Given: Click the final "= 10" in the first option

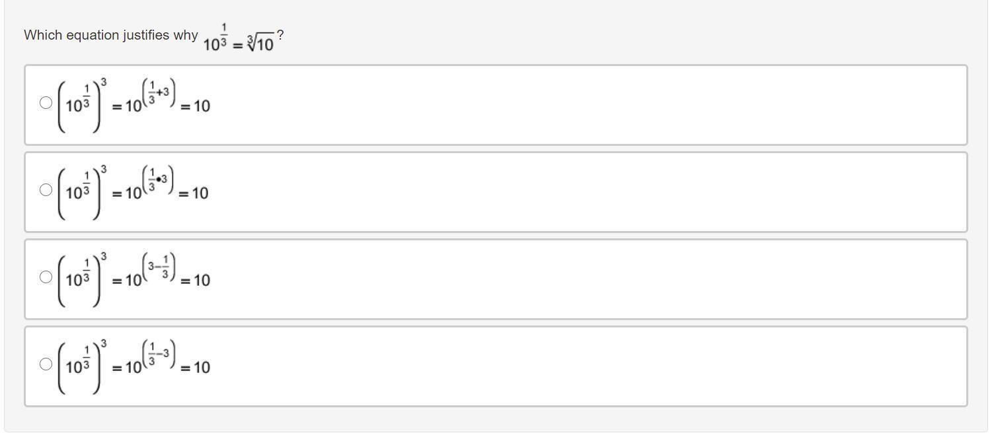Looking at the screenshot, I should (x=196, y=106).
